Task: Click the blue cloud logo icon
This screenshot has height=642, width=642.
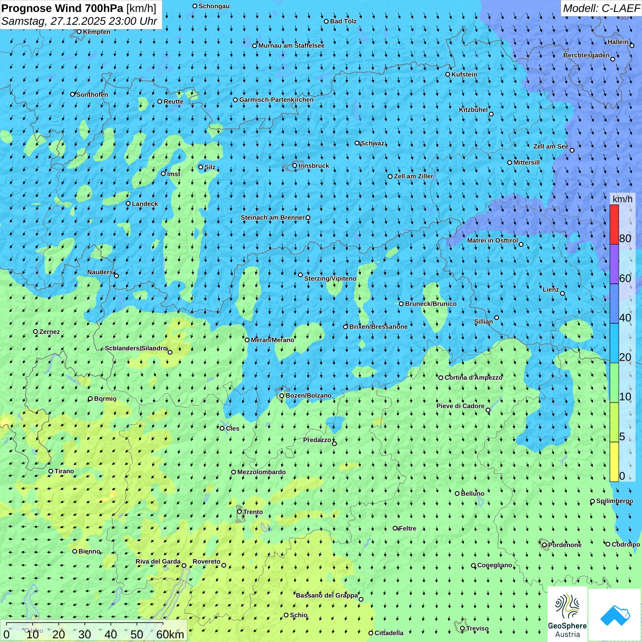Action: pos(615,615)
